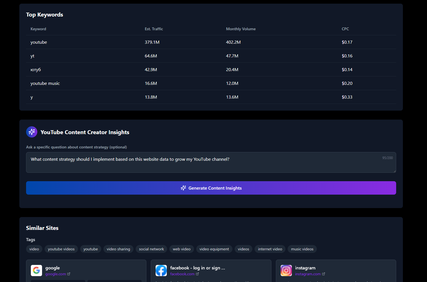Click the 13.6M monthly volume value
The height and width of the screenshot is (282, 427).
point(232,97)
